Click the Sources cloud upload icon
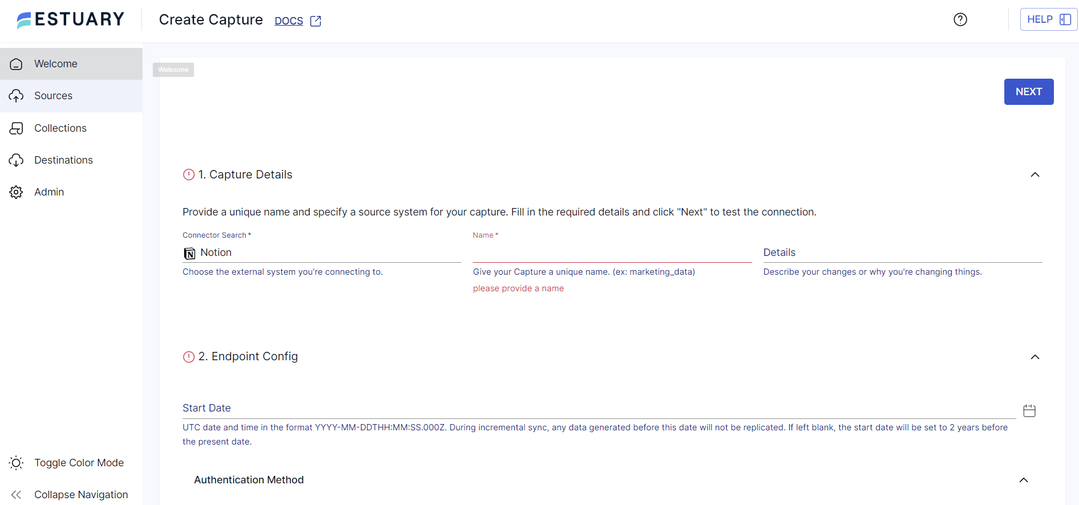 coord(16,96)
